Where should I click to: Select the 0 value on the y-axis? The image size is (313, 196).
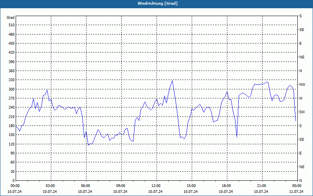point(14,180)
